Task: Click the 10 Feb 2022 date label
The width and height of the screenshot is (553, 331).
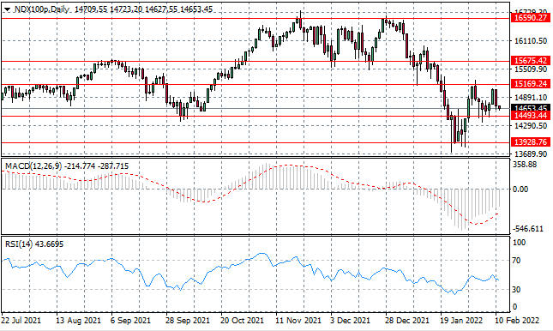Action: point(517,321)
